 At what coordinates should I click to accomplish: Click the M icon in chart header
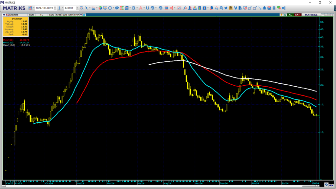tap(4, 15)
